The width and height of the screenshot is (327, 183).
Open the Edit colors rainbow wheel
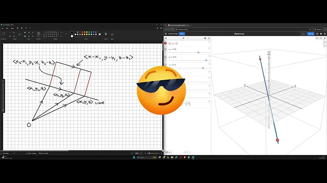(x=99, y=34)
